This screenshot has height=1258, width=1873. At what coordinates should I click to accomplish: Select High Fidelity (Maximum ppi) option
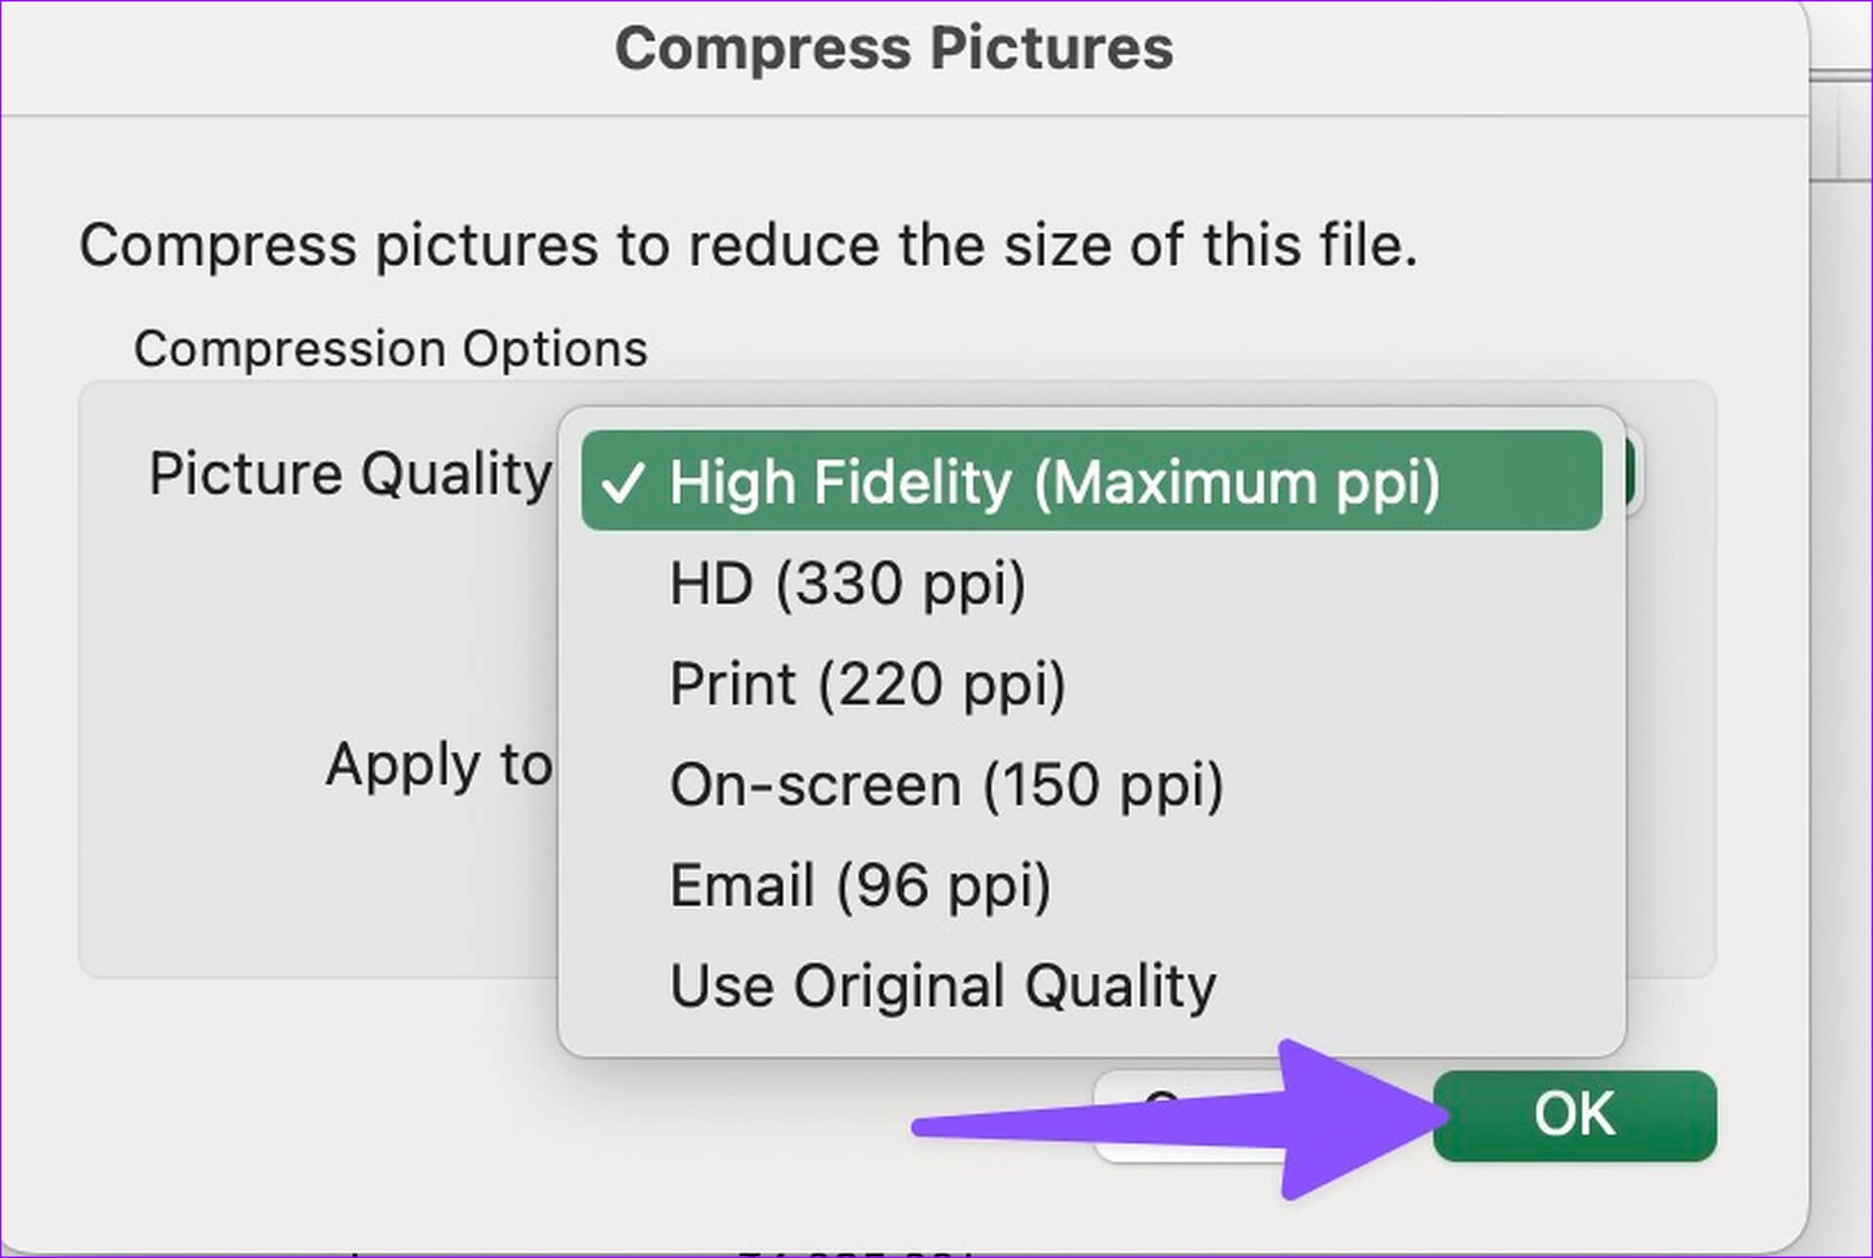(1054, 483)
